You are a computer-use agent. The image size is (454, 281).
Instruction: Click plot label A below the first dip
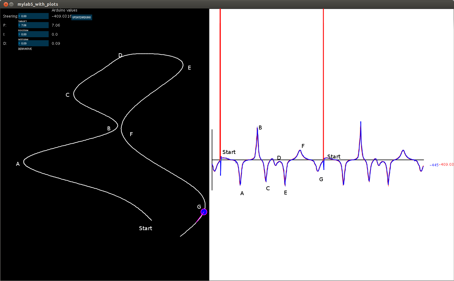(x=242, y=193)
